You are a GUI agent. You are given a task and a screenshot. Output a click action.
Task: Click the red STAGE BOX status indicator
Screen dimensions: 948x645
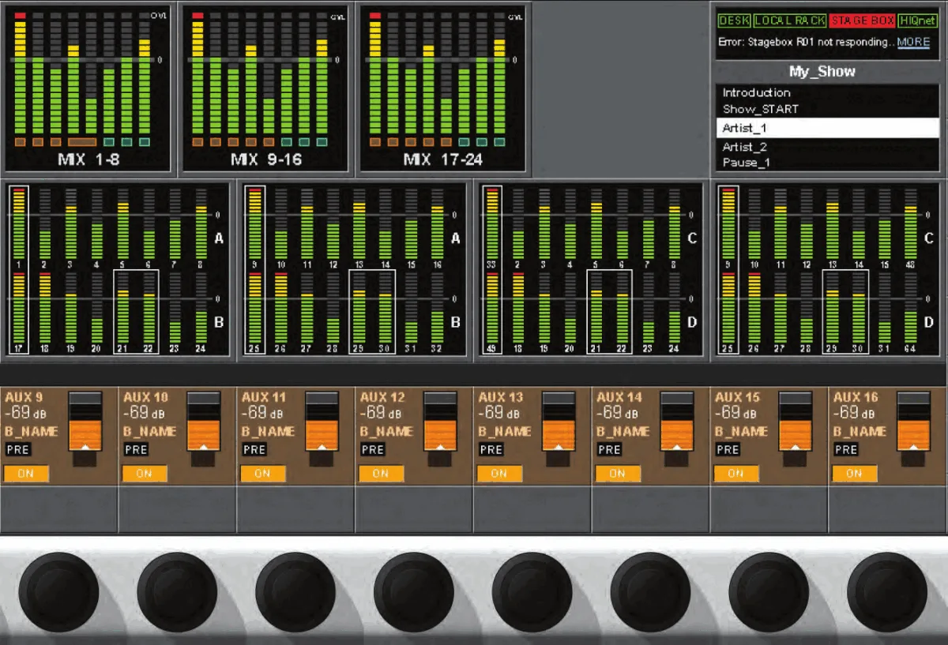pyautogui.click(x=863, y=21)
